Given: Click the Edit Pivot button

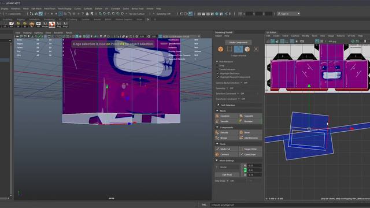Looking at the screenshot, I should [x=227, y=174].
